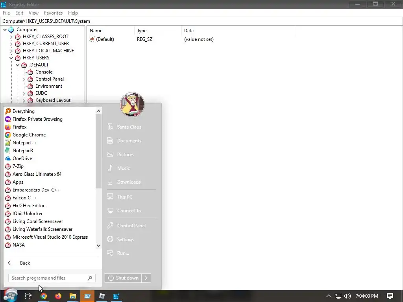The image size is (403, 302).
Task: Show hidden tray icons chevron
Action: 329,296
